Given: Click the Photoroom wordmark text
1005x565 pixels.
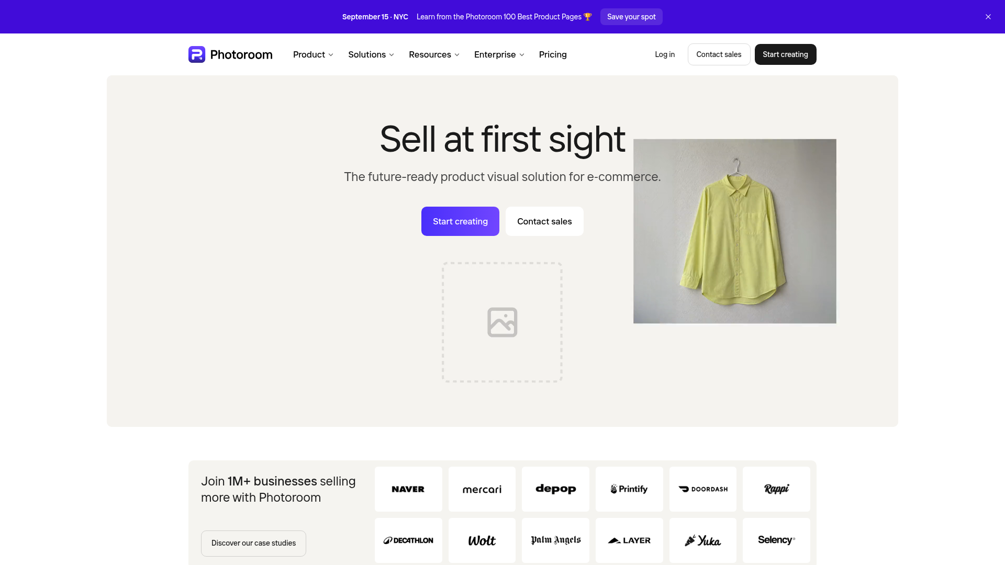Looking at the screenshot, I should point(241,54).
